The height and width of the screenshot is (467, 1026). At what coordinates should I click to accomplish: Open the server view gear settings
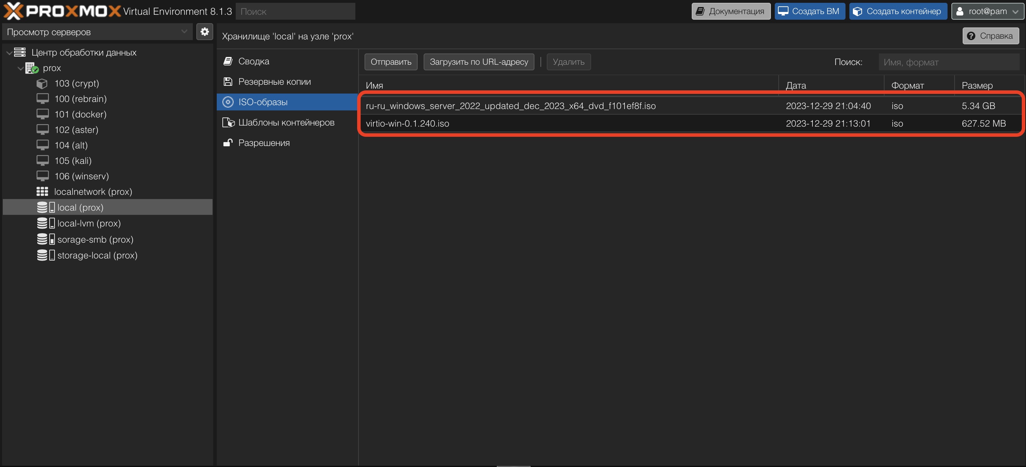click(205, 31)
